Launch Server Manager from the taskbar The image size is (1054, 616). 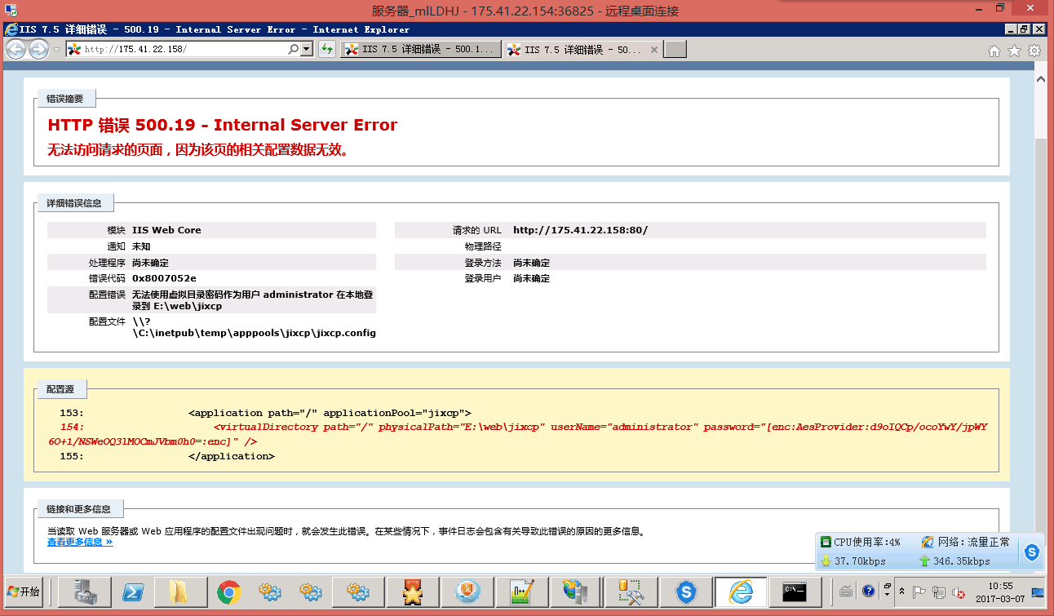click(x=83, y=592)
